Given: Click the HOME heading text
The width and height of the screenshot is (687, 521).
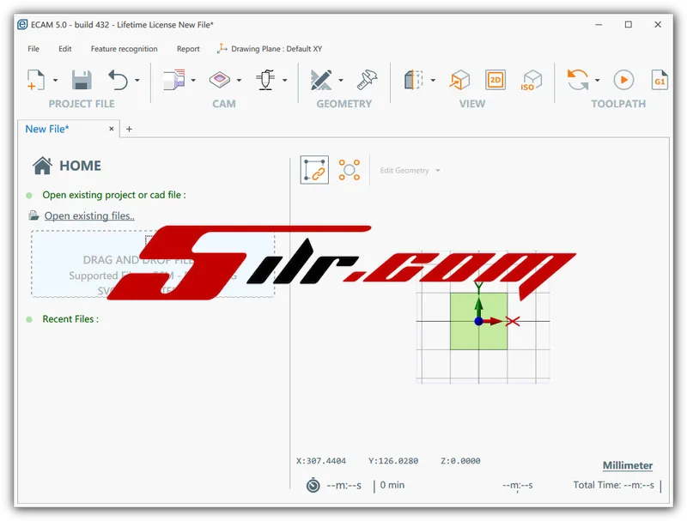Looking at the screenshot, I should tap(80, 166).
